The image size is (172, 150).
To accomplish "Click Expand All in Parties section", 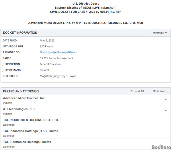I will coord(137,91).
